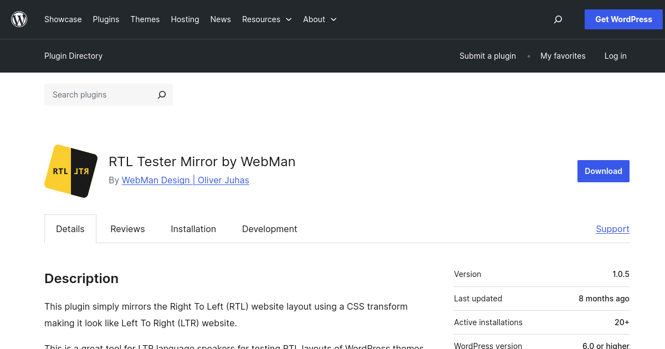Open the News menu item

point(221,19)
